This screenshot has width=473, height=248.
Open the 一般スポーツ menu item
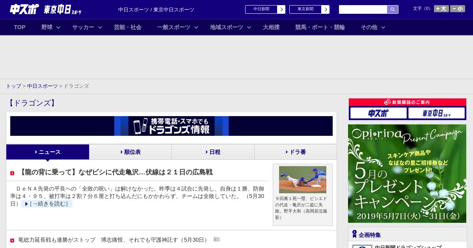174,27
